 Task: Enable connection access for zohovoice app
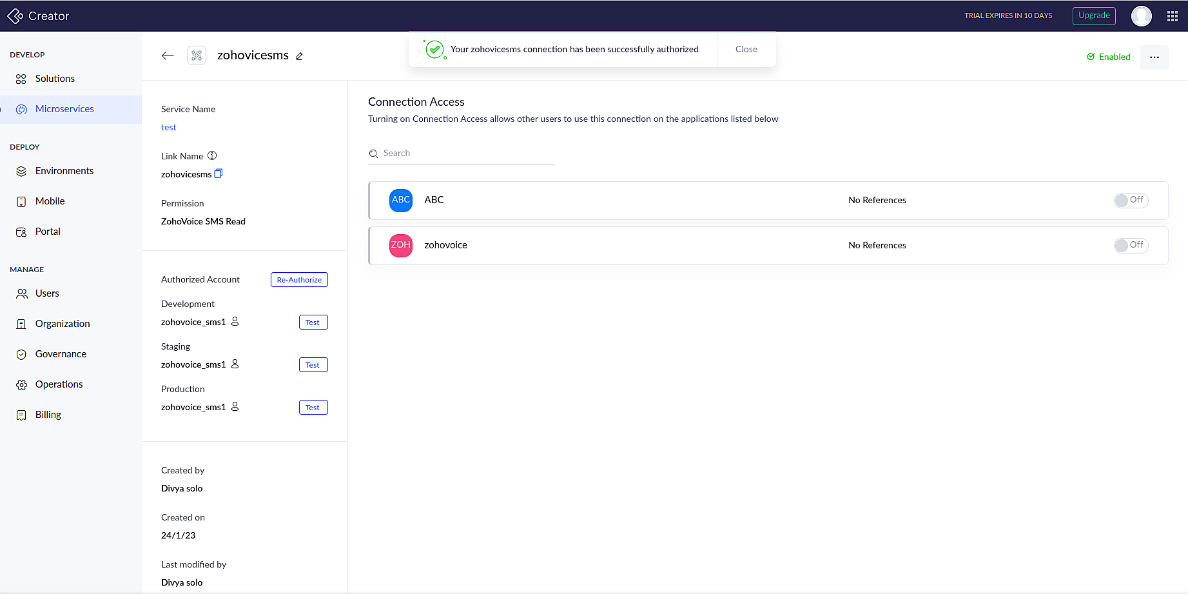coord(1131,245)
